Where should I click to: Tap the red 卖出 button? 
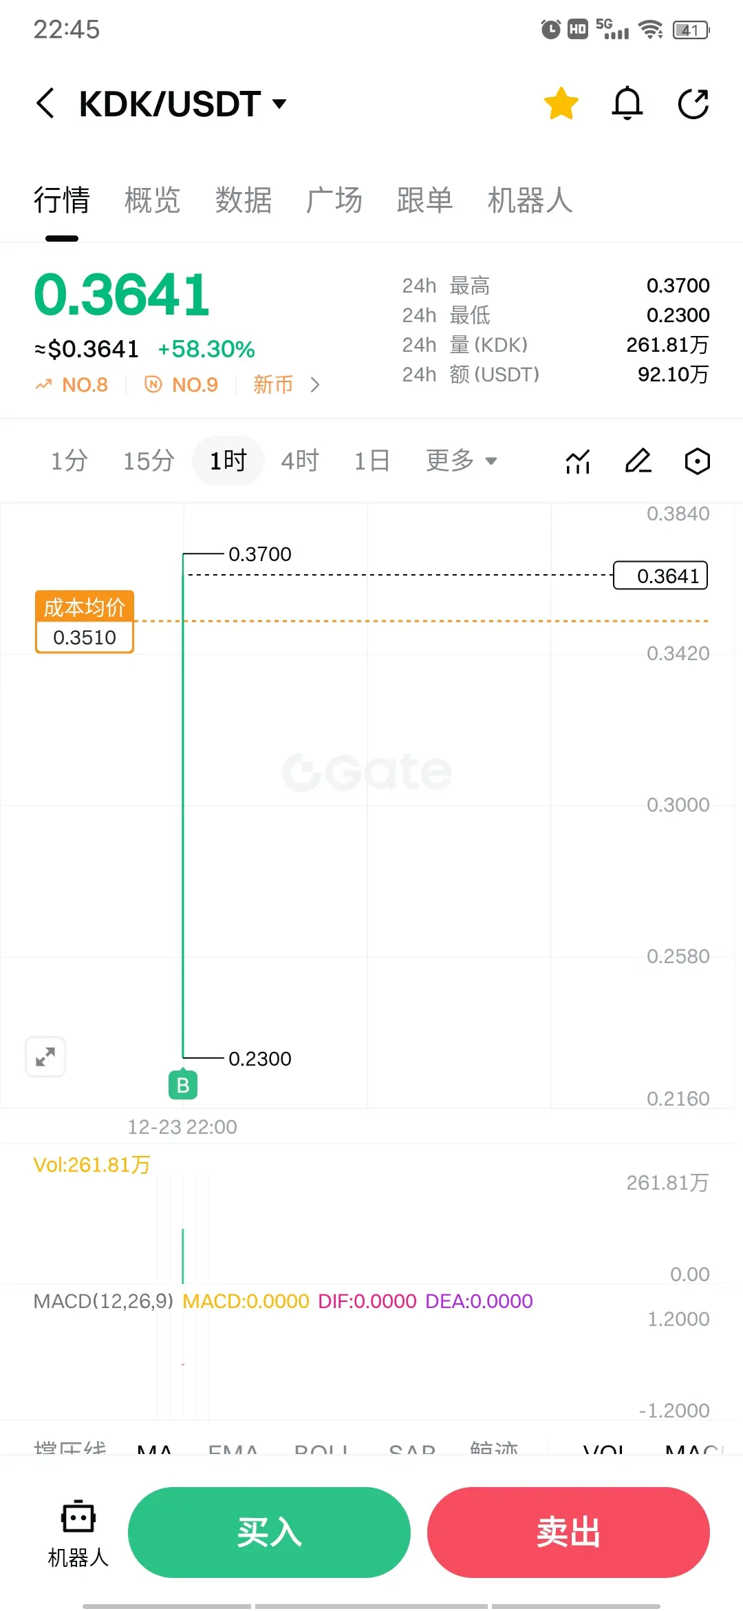click(x=568, y=1533)
